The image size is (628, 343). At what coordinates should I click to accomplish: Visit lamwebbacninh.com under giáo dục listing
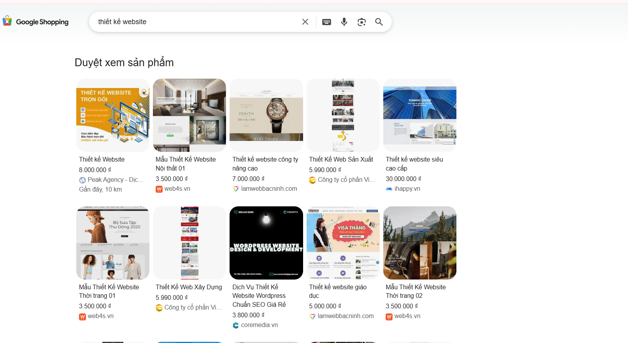click(x=346, y=316)
